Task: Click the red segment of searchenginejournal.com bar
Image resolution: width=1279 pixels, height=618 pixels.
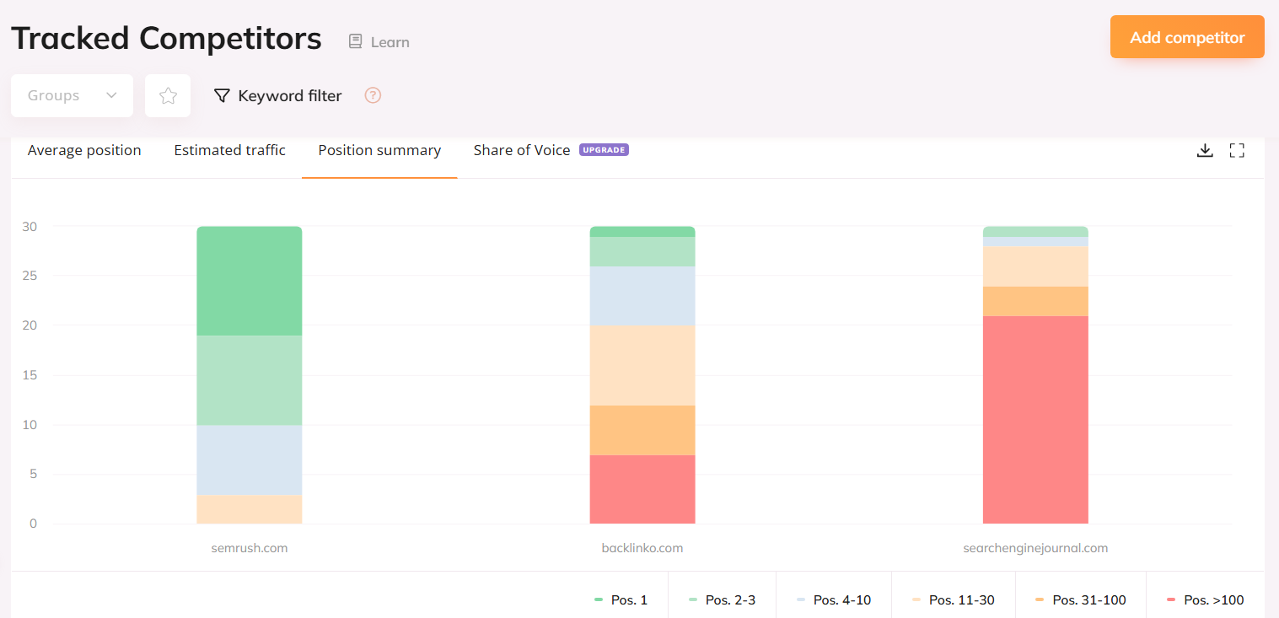Action: (1035, 420)
